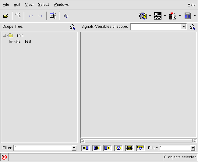Click the grayed-out copy pages icon
This screenshot has height=162, width=198.
pos(66,16)
